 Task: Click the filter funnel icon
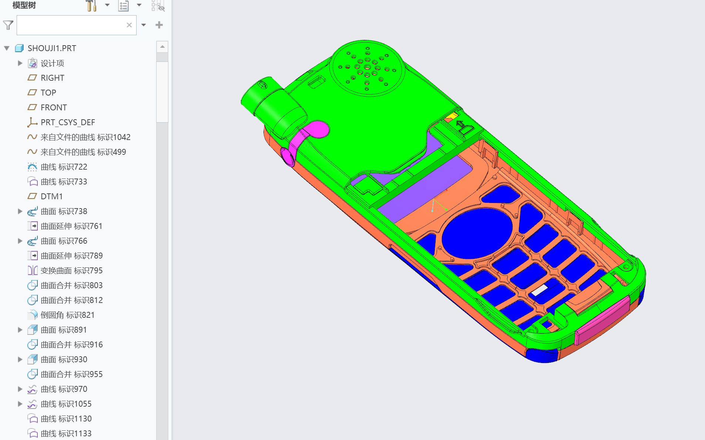coord(8,25)
